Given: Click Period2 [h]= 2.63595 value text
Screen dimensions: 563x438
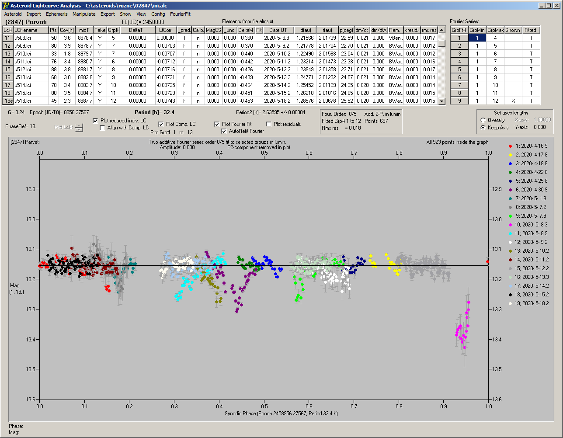Looking at the screenshot, I should (271, 112).
